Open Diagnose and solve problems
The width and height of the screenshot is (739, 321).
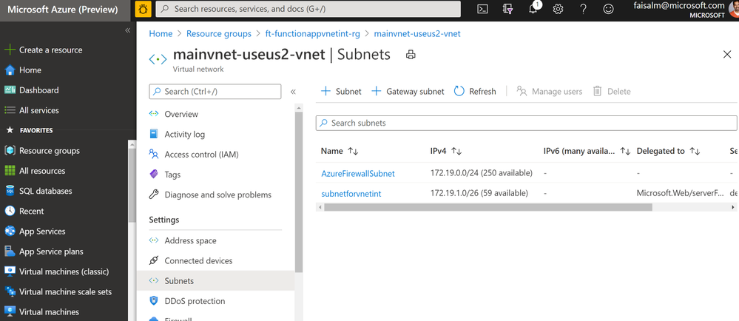tap(218, 195)
